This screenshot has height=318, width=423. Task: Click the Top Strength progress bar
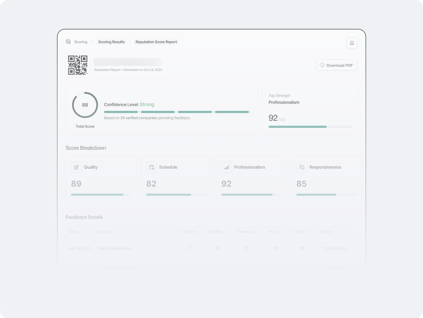tap(310, 127)
